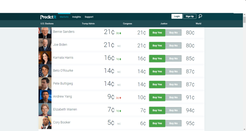Click the page scrollbar up arrow
The height and width of the screenshot is (131, 246).
[x=244, y=15]
